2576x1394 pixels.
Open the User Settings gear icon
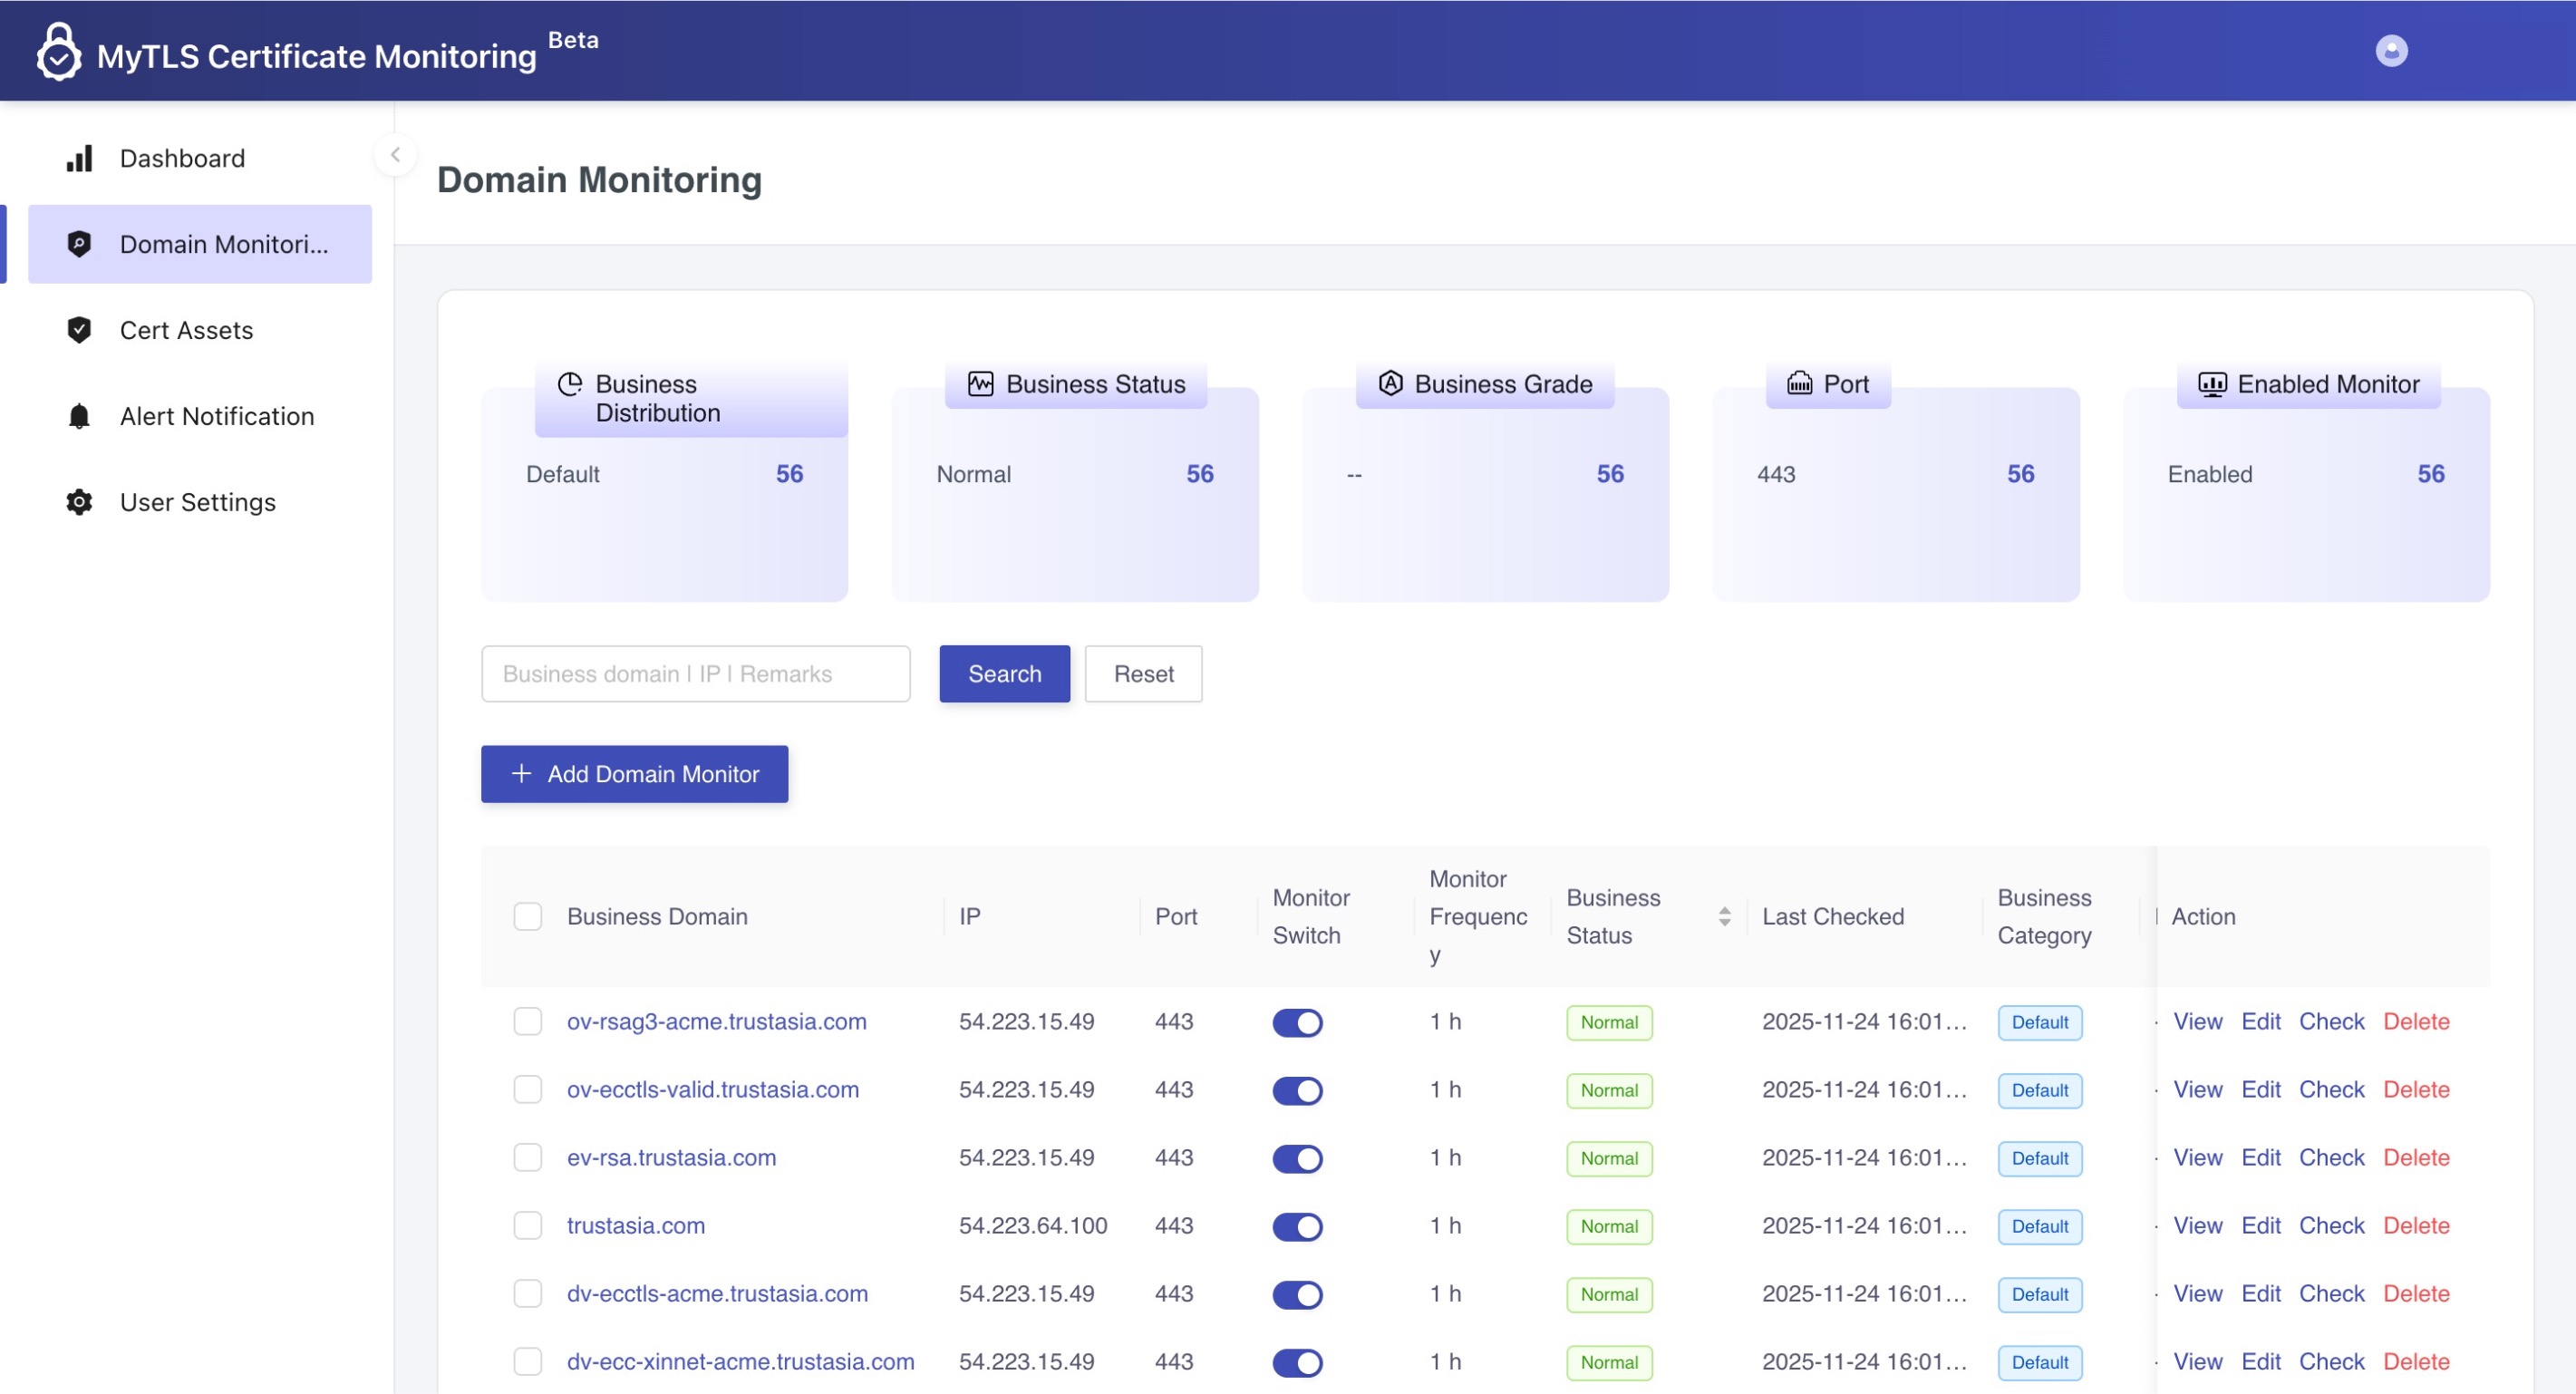[79, 502]
